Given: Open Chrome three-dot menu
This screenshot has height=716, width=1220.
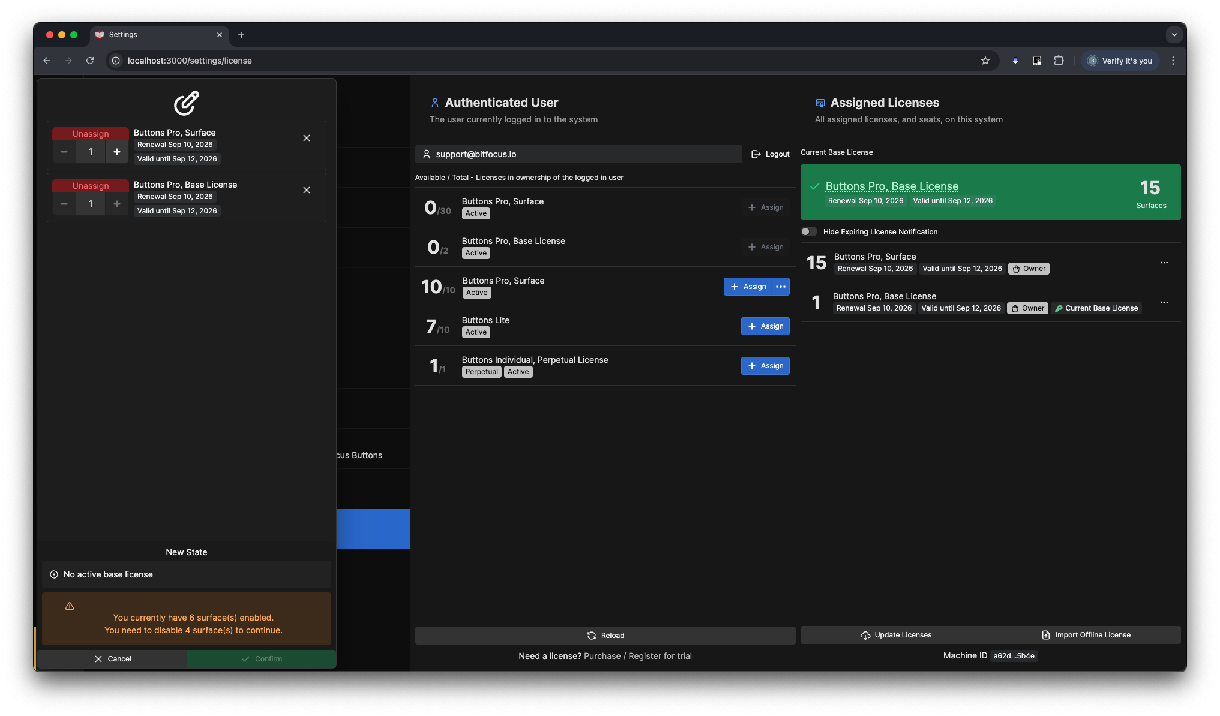Looking at the screenshot, I should (1173, 61).
